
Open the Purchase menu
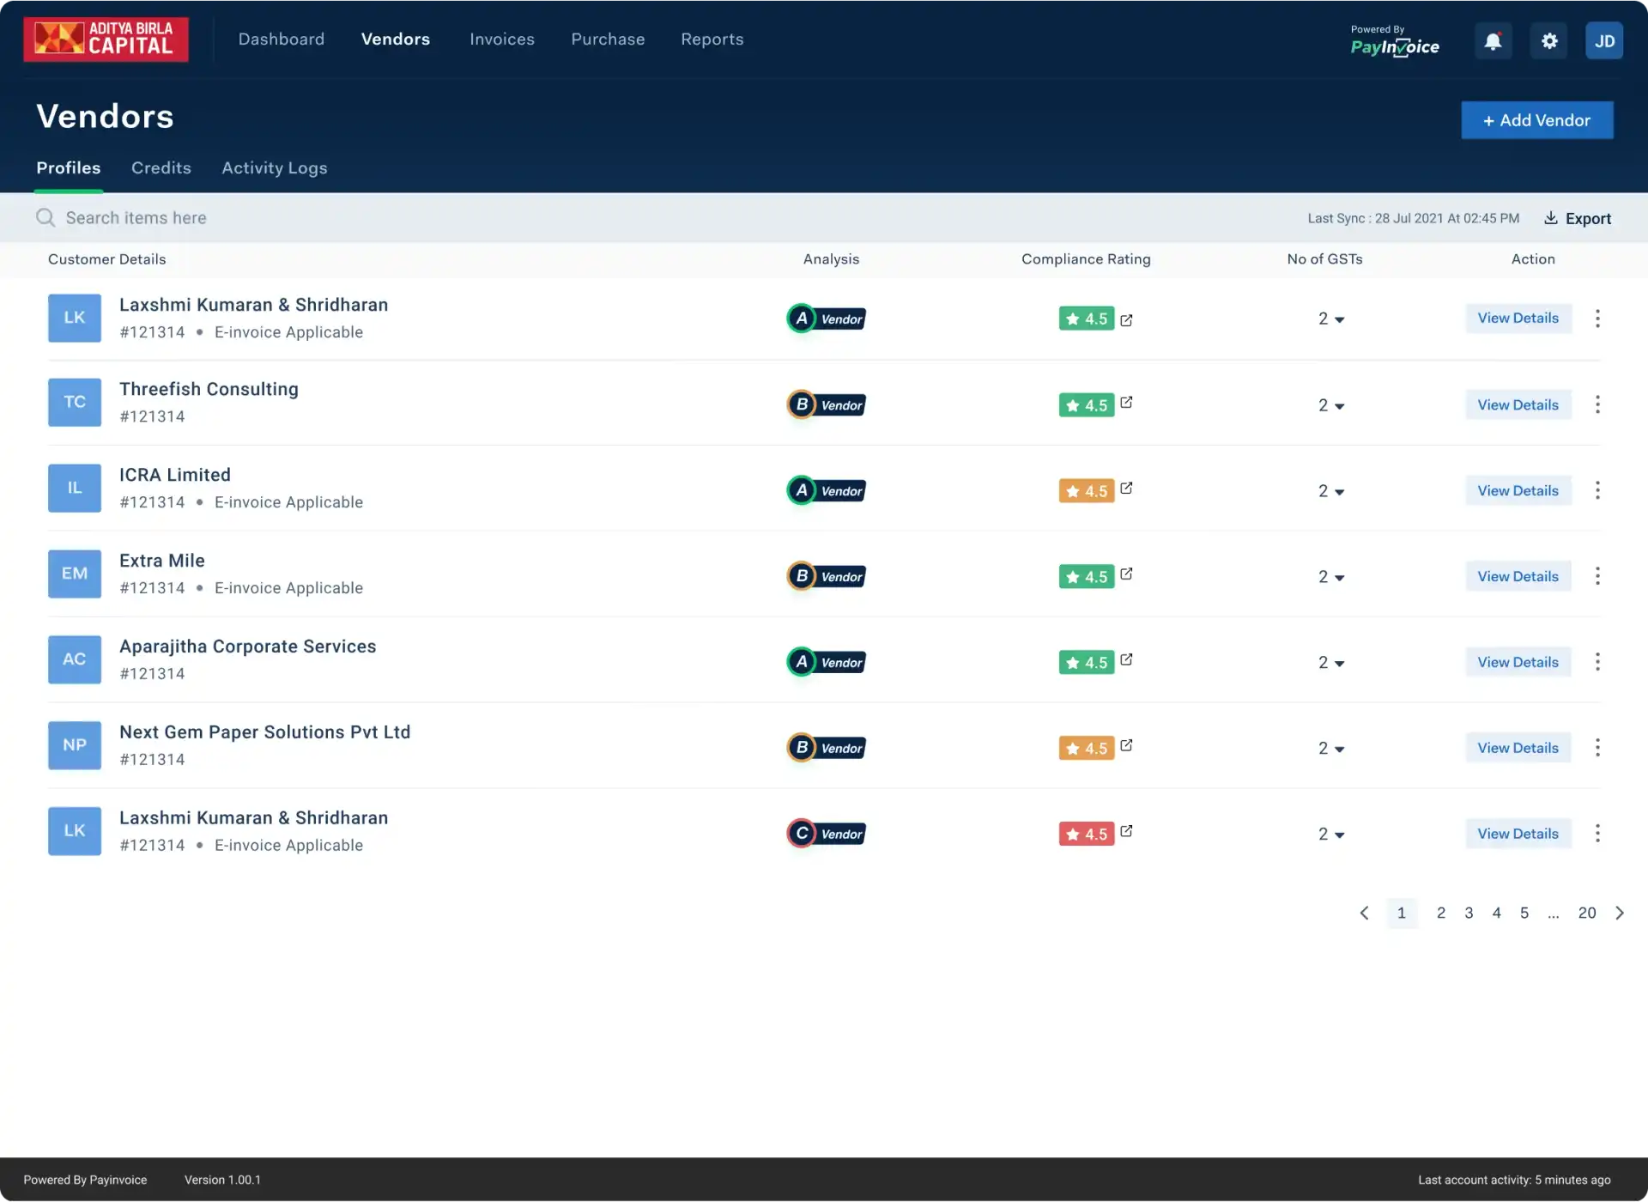point(608,39)
